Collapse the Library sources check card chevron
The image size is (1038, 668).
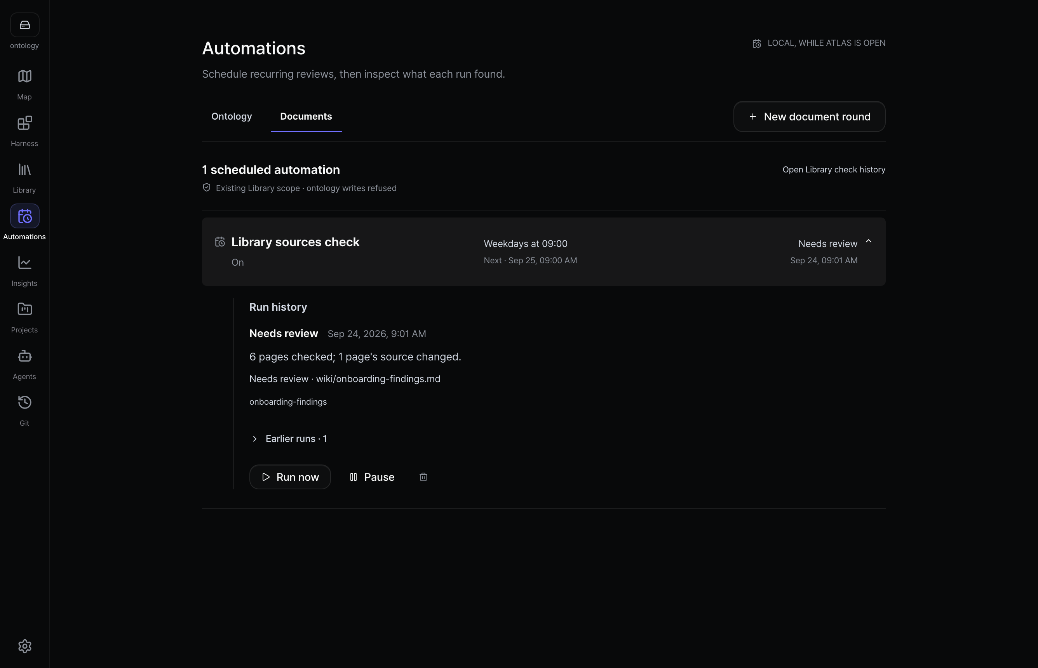(x=868, y=241)
